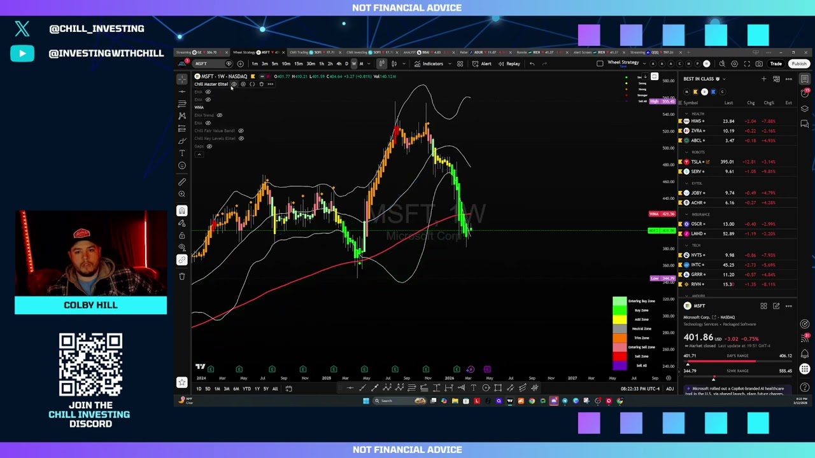
Task: Add symbol to watchlist with plus
Action: point(764,79)
